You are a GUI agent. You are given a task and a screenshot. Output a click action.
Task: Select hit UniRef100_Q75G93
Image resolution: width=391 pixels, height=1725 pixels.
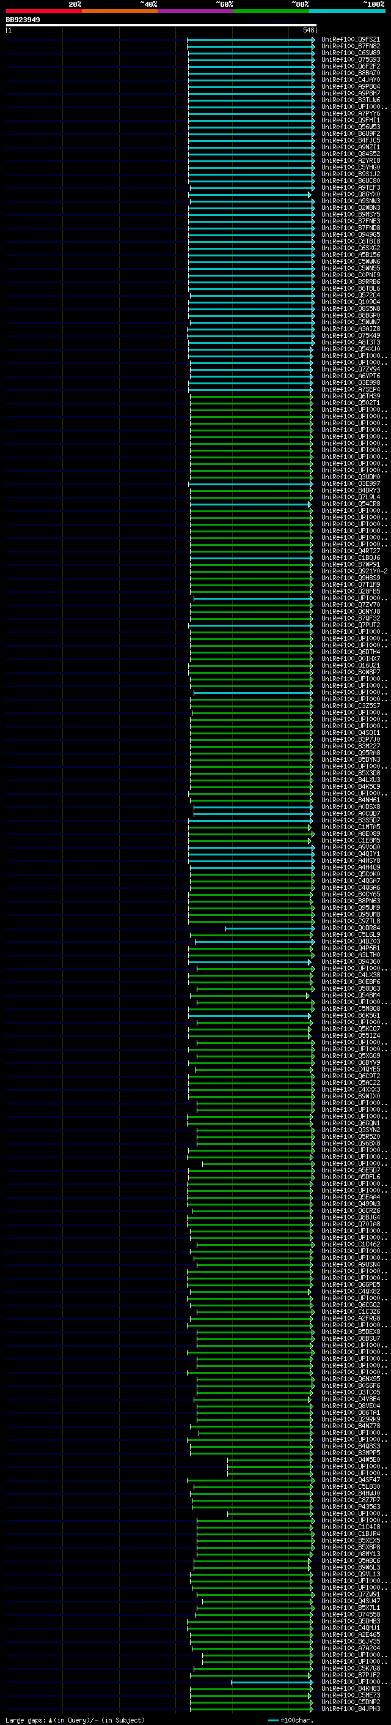click(x=350, y=59)
